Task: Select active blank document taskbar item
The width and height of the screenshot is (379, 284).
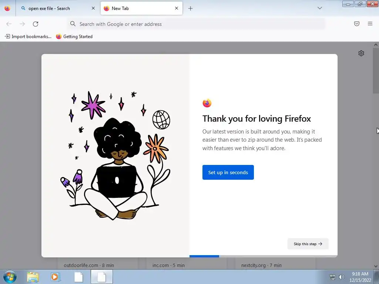Action: [102, 277]
